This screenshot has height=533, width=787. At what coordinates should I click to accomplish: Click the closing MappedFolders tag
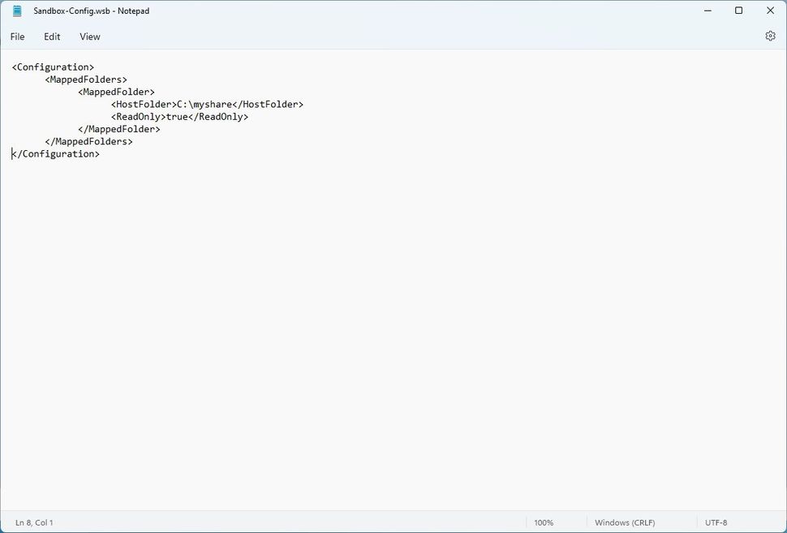click(x=89, y=141)
